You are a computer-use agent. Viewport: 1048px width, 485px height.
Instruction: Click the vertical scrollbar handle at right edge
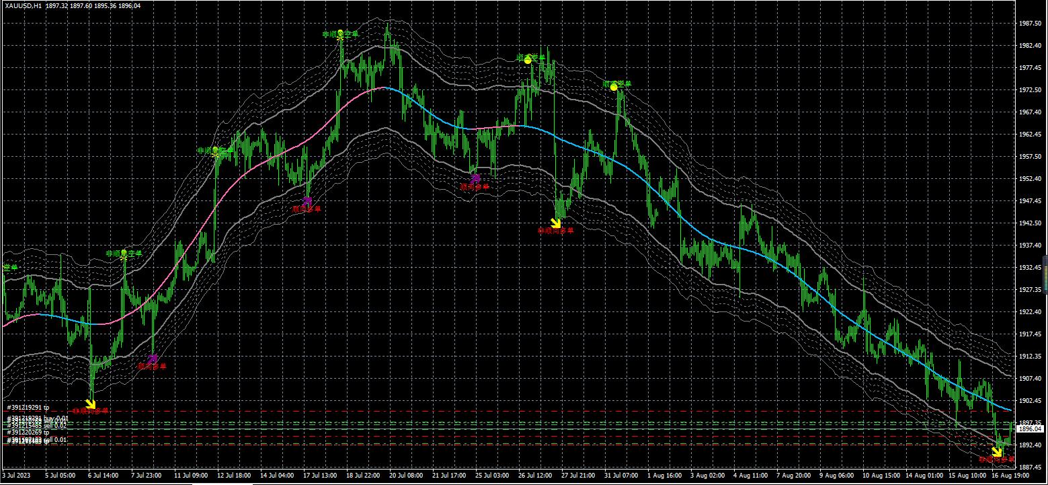coord(1045,274)
